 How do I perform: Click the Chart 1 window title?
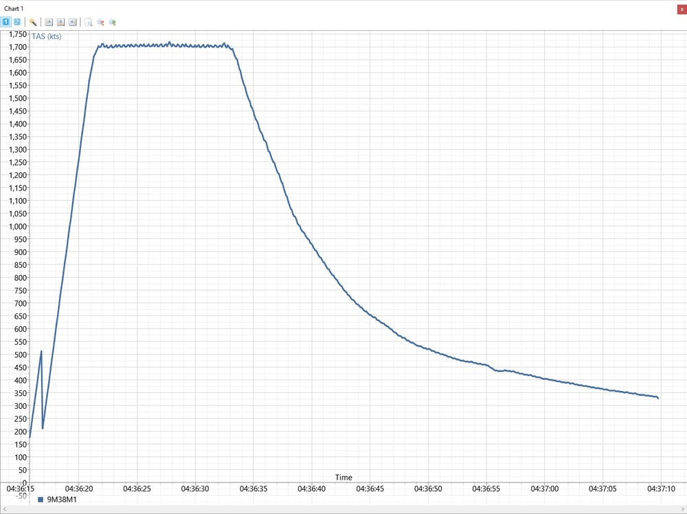pos(14,8)
